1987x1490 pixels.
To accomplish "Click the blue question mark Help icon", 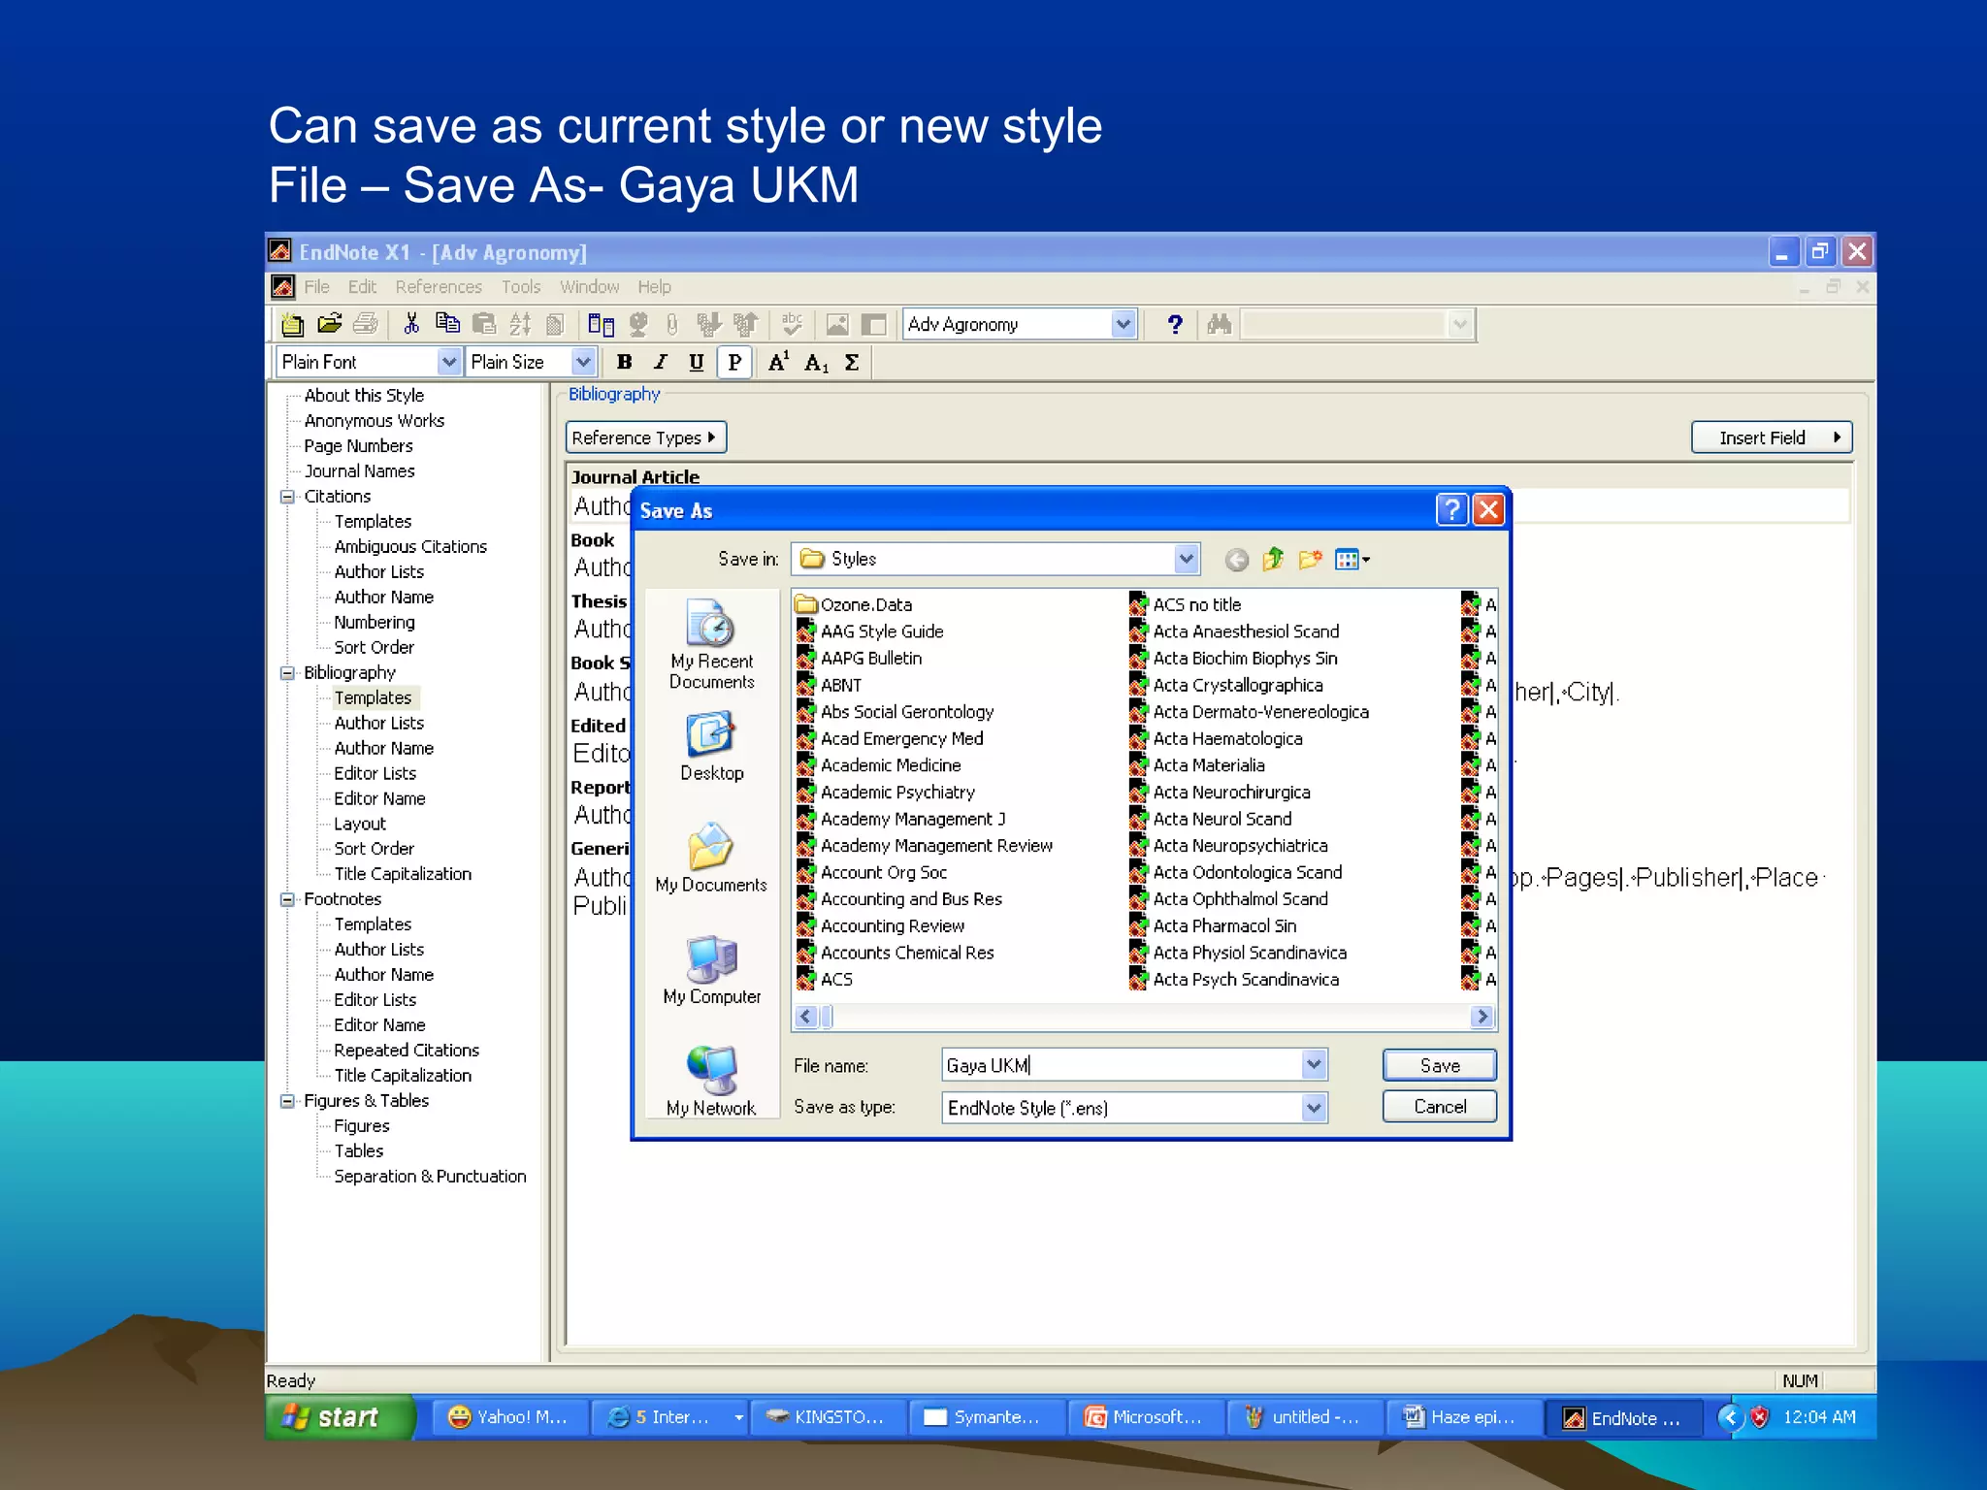I will point(1175,324).
